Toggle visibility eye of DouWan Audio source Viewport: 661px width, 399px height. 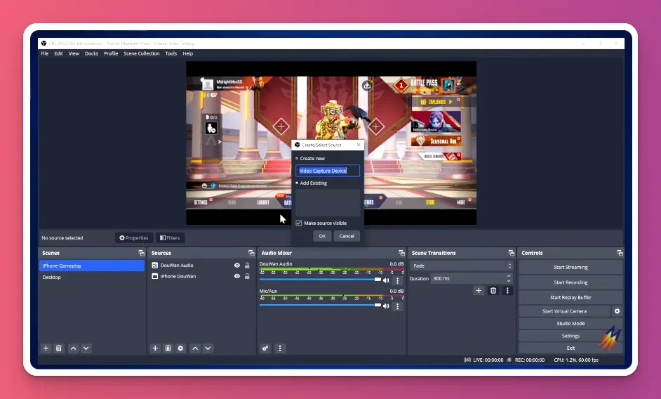point(237,265)
